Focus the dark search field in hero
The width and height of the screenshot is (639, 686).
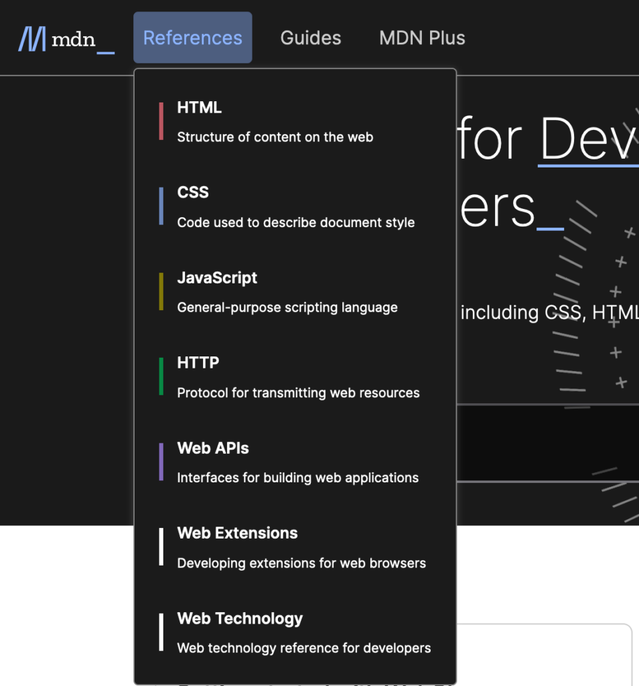[548, 442]
